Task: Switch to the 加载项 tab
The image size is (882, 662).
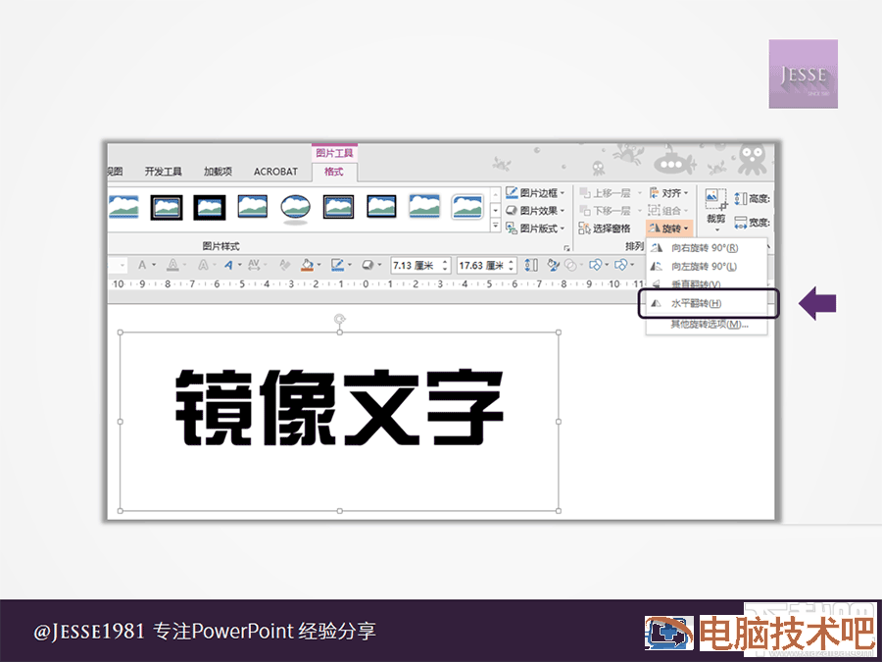Action: click(x=218, y=172)
